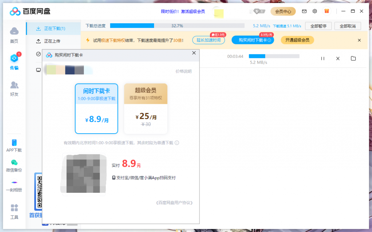The height and width of the screenshot is (232, 372).
Task: Click the total download progress bar
Action: point(177,26)
